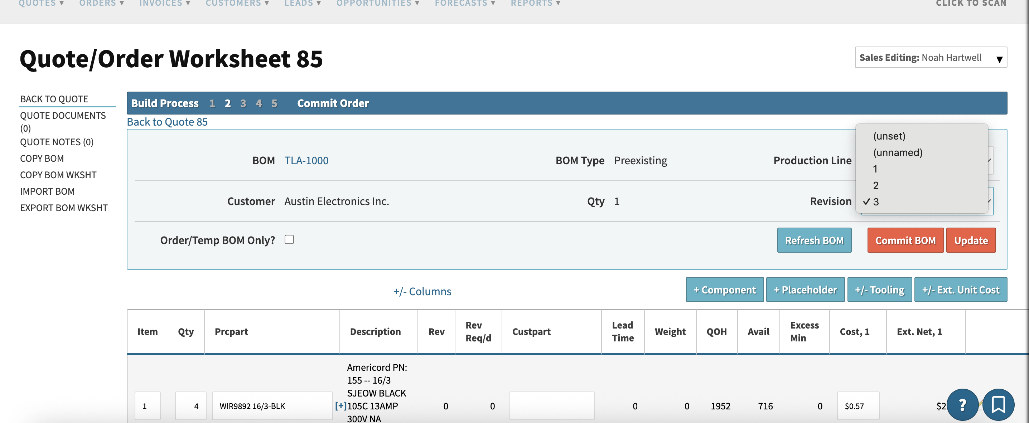The height and width of the screenshot is (423, 1029).
Task: Open the TLA-1000 BOM link
Action: 306,161
